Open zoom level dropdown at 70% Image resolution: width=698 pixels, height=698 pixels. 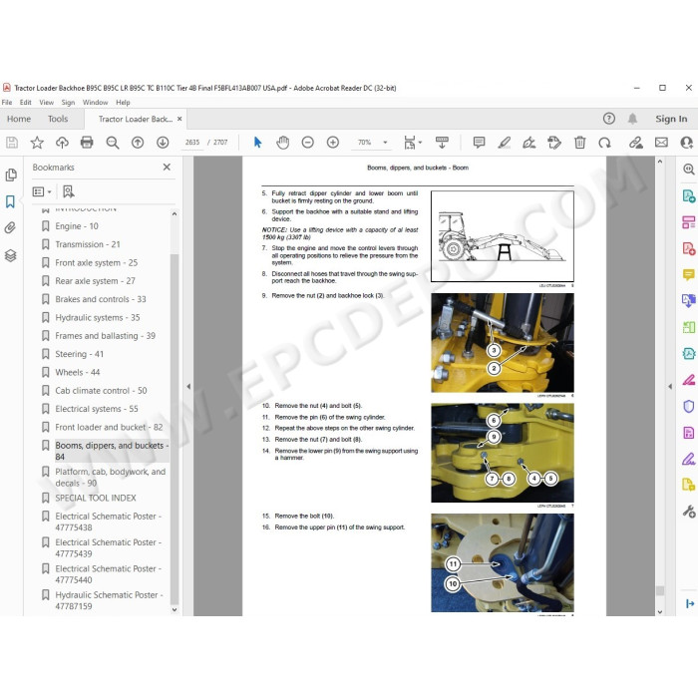pyautogui.click(x=385, y=143)
